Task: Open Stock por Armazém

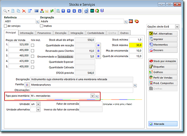Action: [x=163, y=61]
